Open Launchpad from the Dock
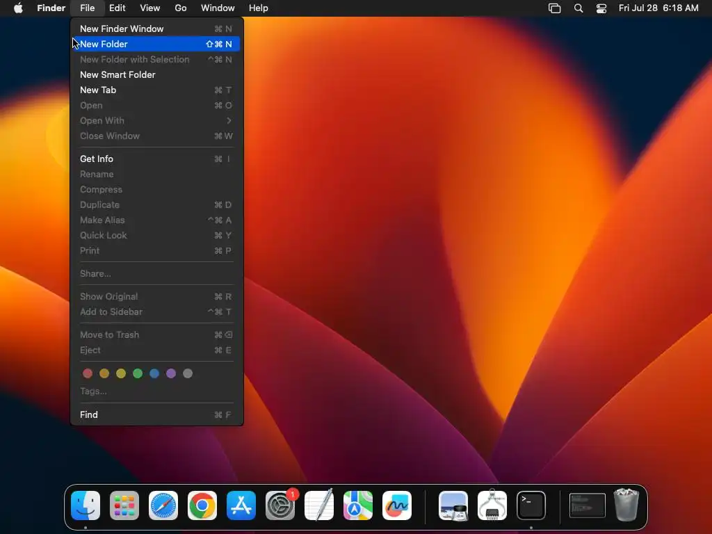Image resolution: width=712 pixels, height=534 pixels. coord(124,505)
